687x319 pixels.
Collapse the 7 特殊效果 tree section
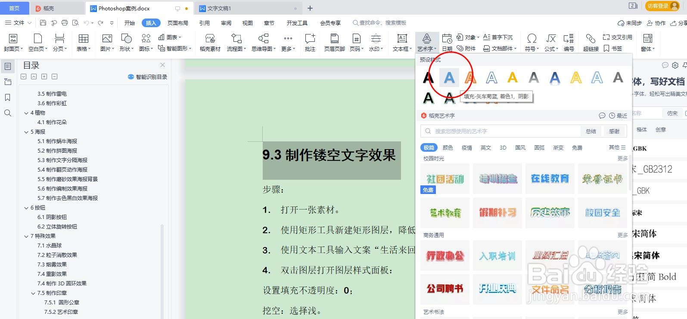[x=26, y=236]
